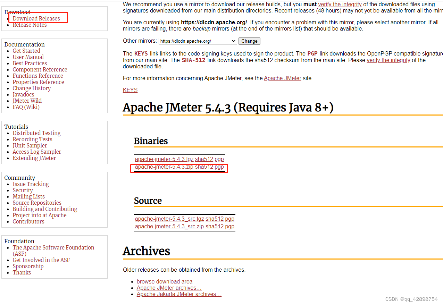Open the Sponsorship link
The image size is (443, 305).
coord(28,266)
